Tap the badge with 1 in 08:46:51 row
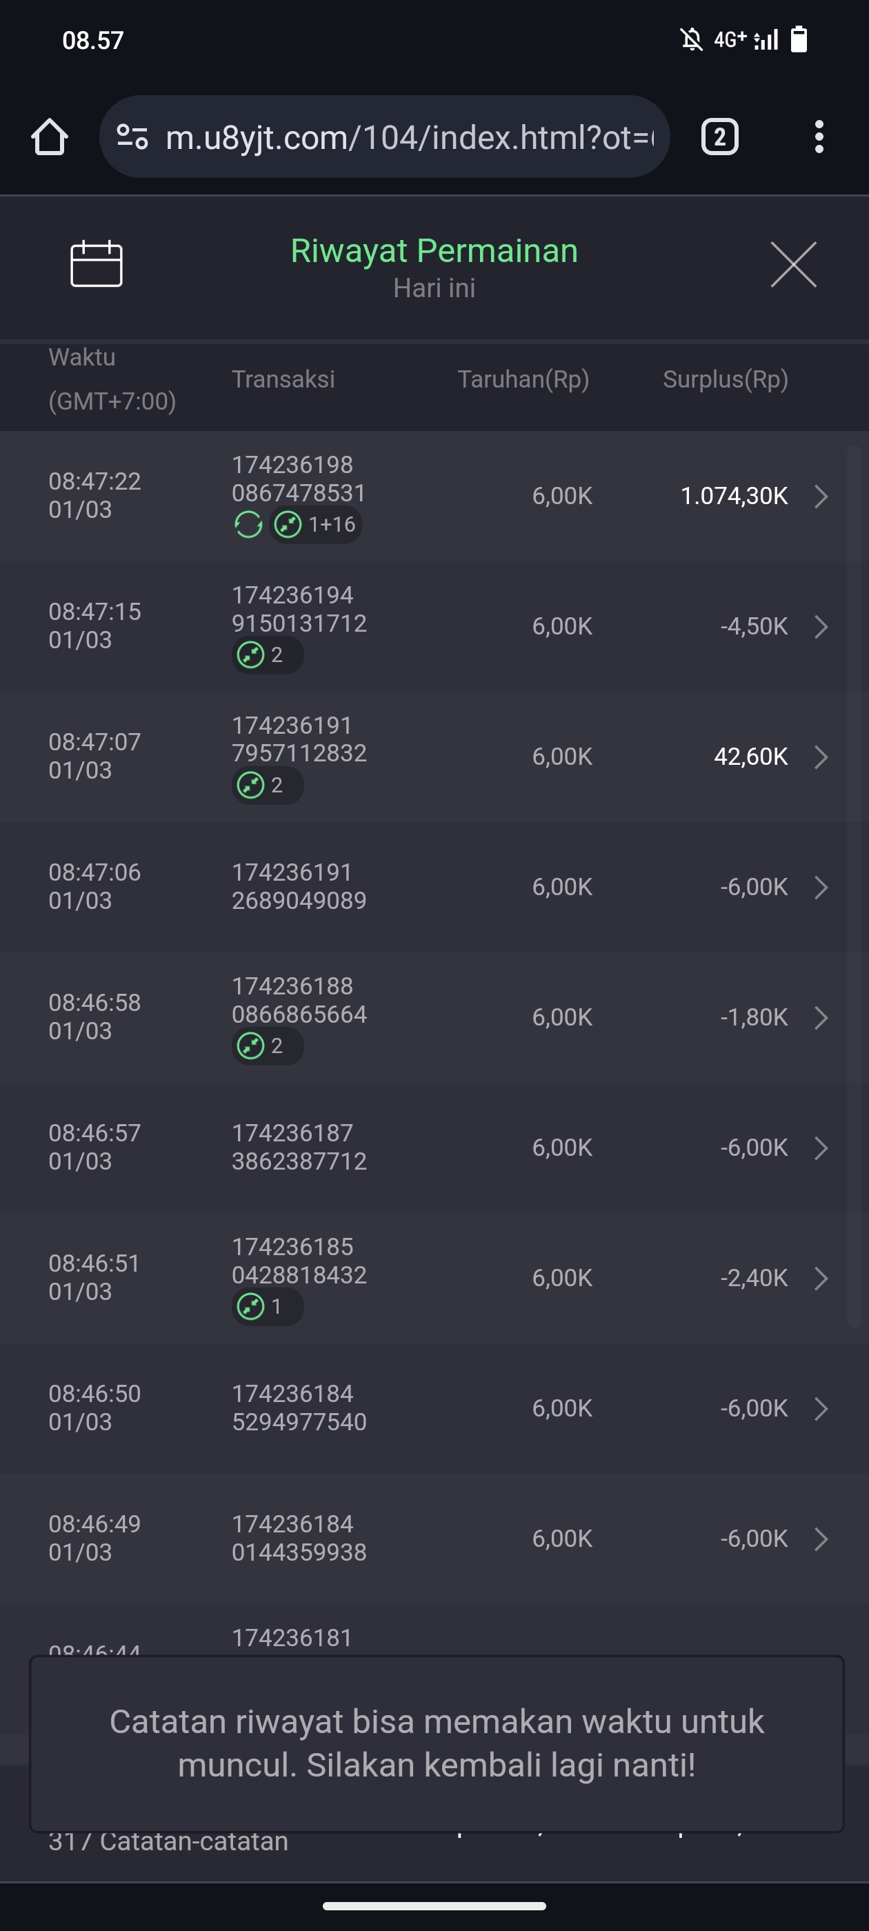869x1931 pixels. pos(267,1307)
